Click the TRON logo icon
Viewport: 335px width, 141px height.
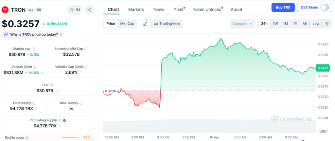click(5, 10)
